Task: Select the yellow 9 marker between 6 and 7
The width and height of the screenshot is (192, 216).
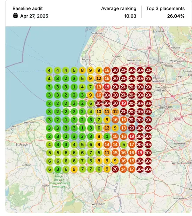Action: pos(74,169)
